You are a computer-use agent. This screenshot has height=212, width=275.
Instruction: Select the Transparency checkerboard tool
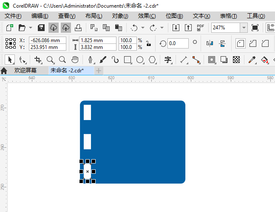236,60
